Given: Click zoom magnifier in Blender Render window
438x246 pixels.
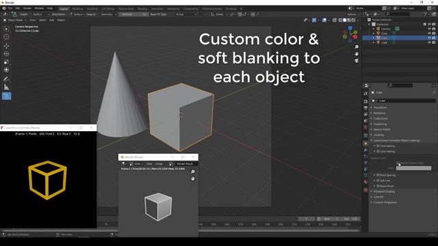Looking at the screenshot, I should [x=193, y=172].
